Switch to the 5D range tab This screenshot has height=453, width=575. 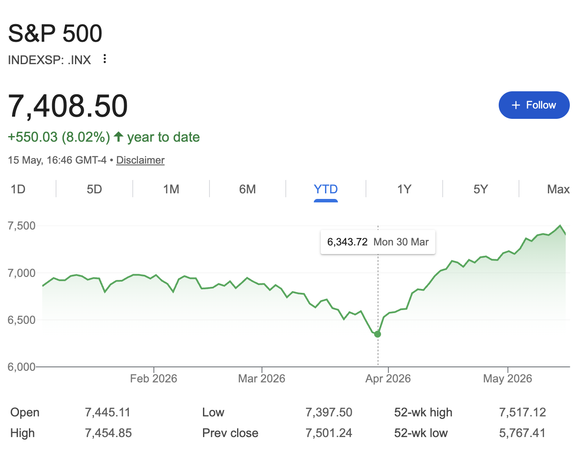(94, 189)
